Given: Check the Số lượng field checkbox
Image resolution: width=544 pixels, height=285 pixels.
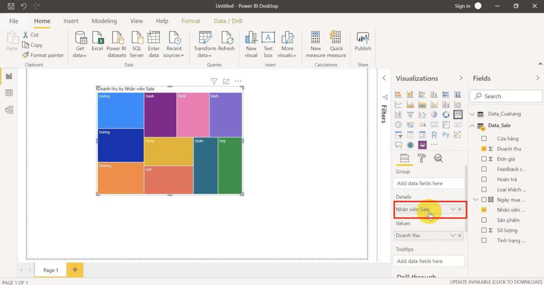Looking at the screenshot, I should [x=484, y=230].
